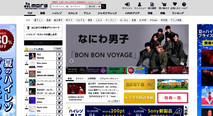The width and height of the screenshot is (213, 116).
Task: Open the 洋楽 navigation menu
Action: click(x=150, y=13)
